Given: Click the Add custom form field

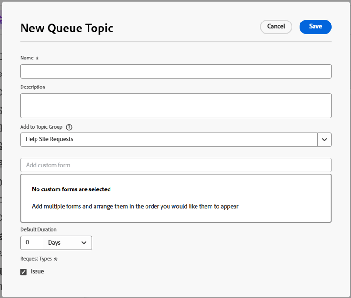Looking at the screenshot, I should [x=175, y=165].
